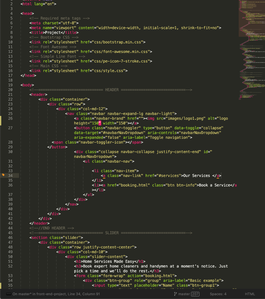The image size is (265, 299).
Task: Click line number 55 in the gutter
Action: click(10, 285)
